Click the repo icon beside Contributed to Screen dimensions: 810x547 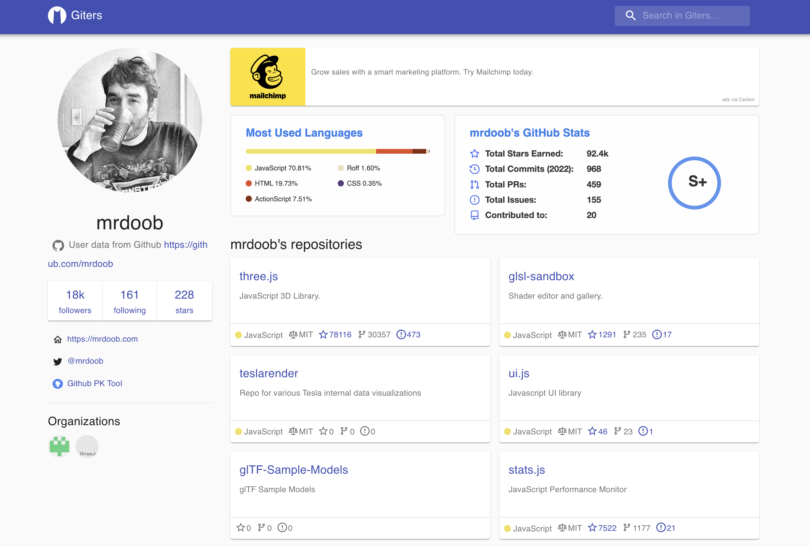click(x=474, y=215)
